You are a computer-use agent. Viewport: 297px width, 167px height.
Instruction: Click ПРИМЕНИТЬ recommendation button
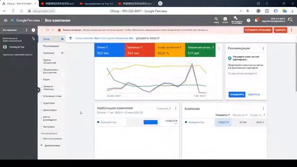[237, 95]
